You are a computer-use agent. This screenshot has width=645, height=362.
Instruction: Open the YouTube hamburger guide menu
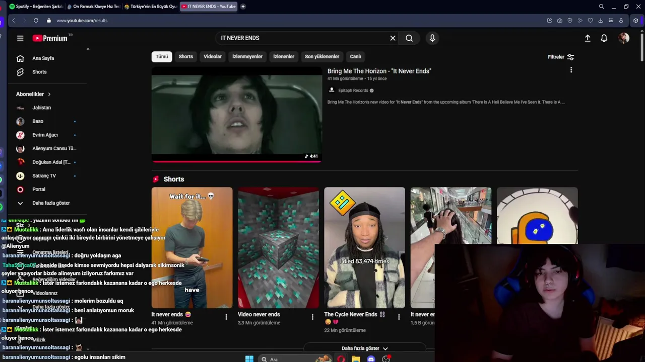point(20,38)
